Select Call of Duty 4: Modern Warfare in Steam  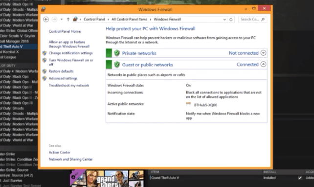[19, 71]
